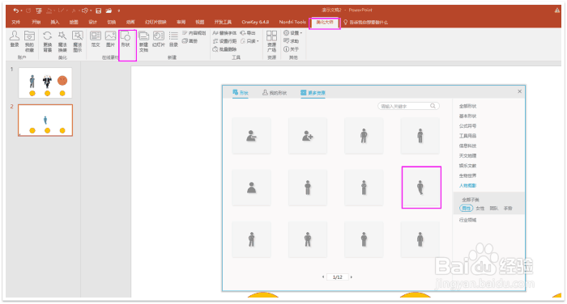Click 批量删除 batch delete tool
Screen dimensions: 567x304
coord(224,49)
